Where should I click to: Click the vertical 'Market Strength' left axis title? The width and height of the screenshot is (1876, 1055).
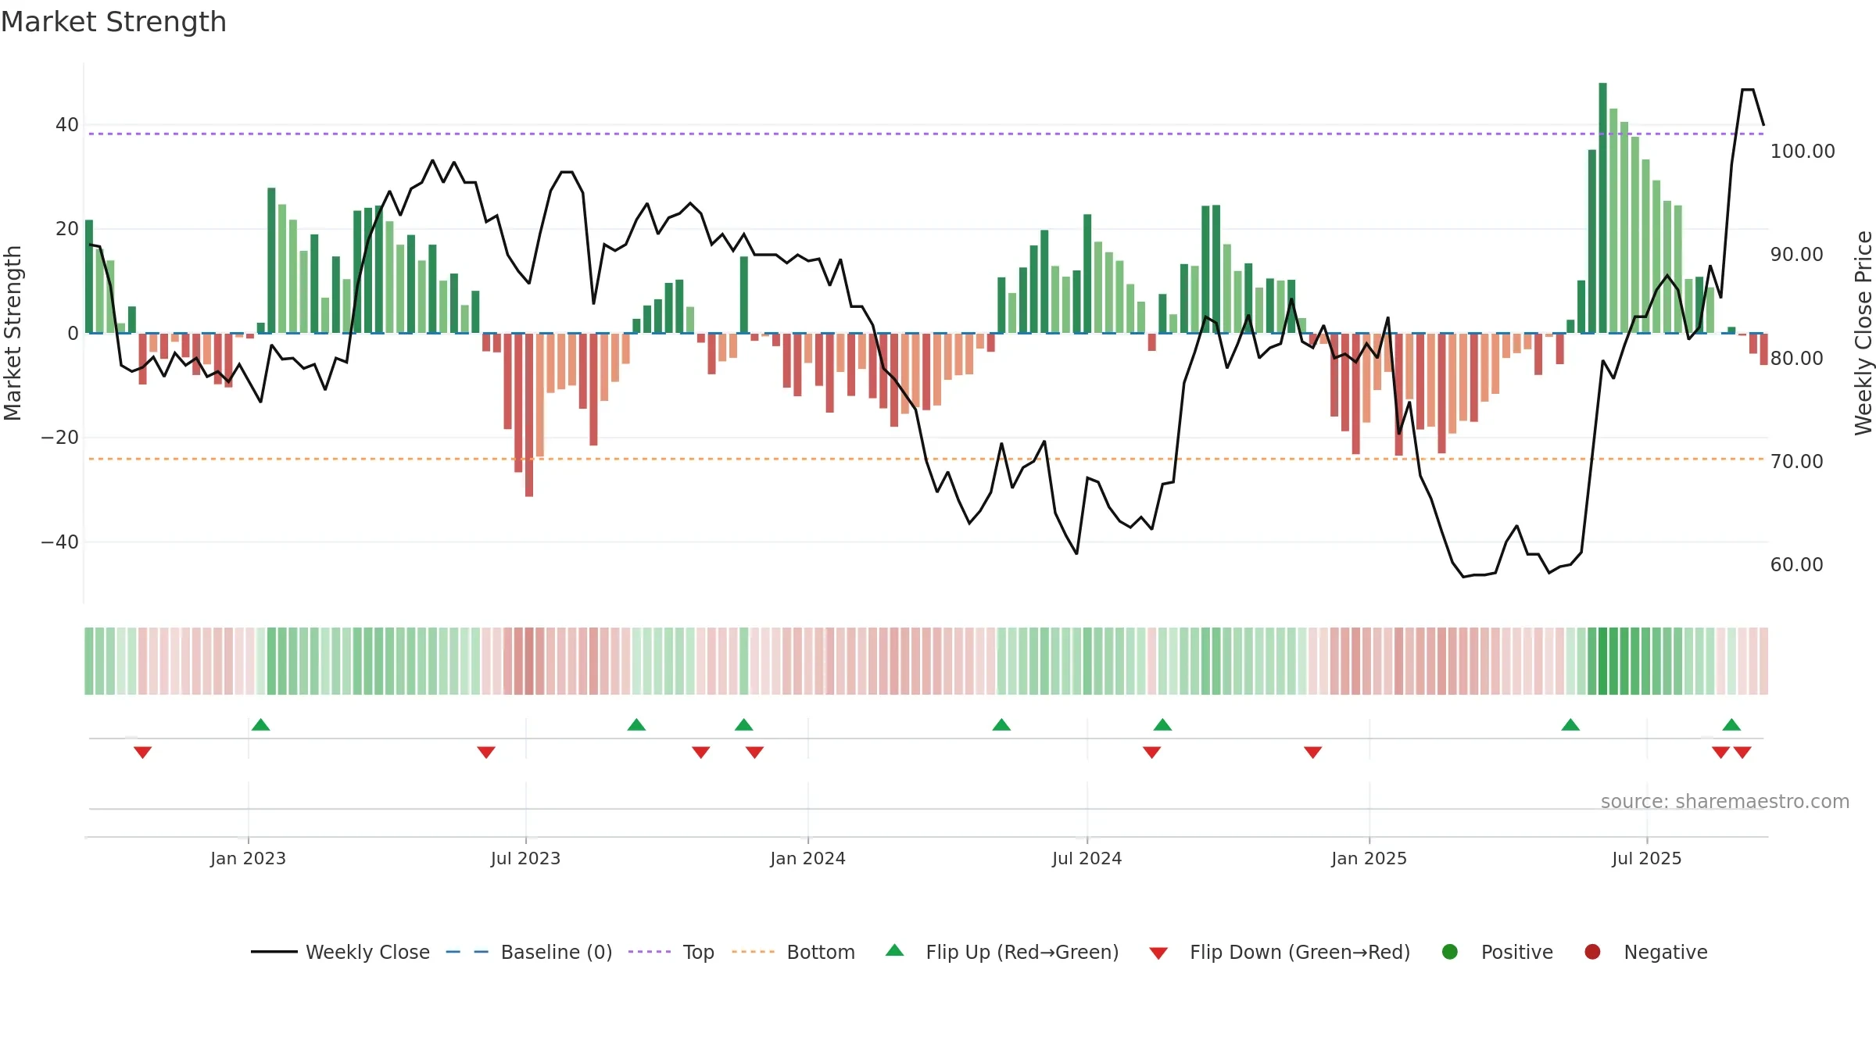pyautogui.click(x=13, y=333)
